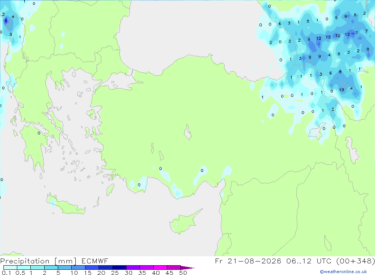Click the island of Crete on map
375x275 pixels.
click(66, 204)
